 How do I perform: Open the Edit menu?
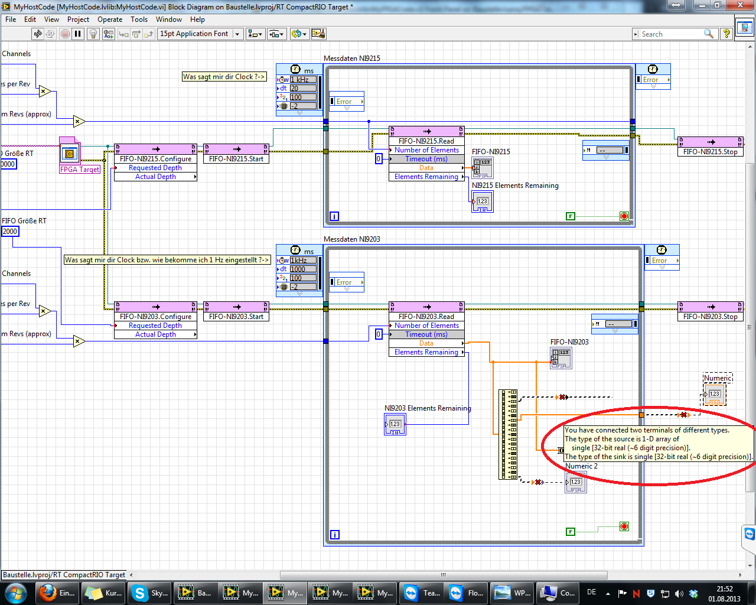point(30,19)
